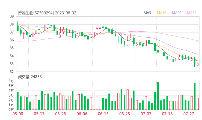Image resolution: width=202 pixels, height=120 pixels.
Task: Click the tallest green volume bar near 07-18
Action: coord(158,96)
